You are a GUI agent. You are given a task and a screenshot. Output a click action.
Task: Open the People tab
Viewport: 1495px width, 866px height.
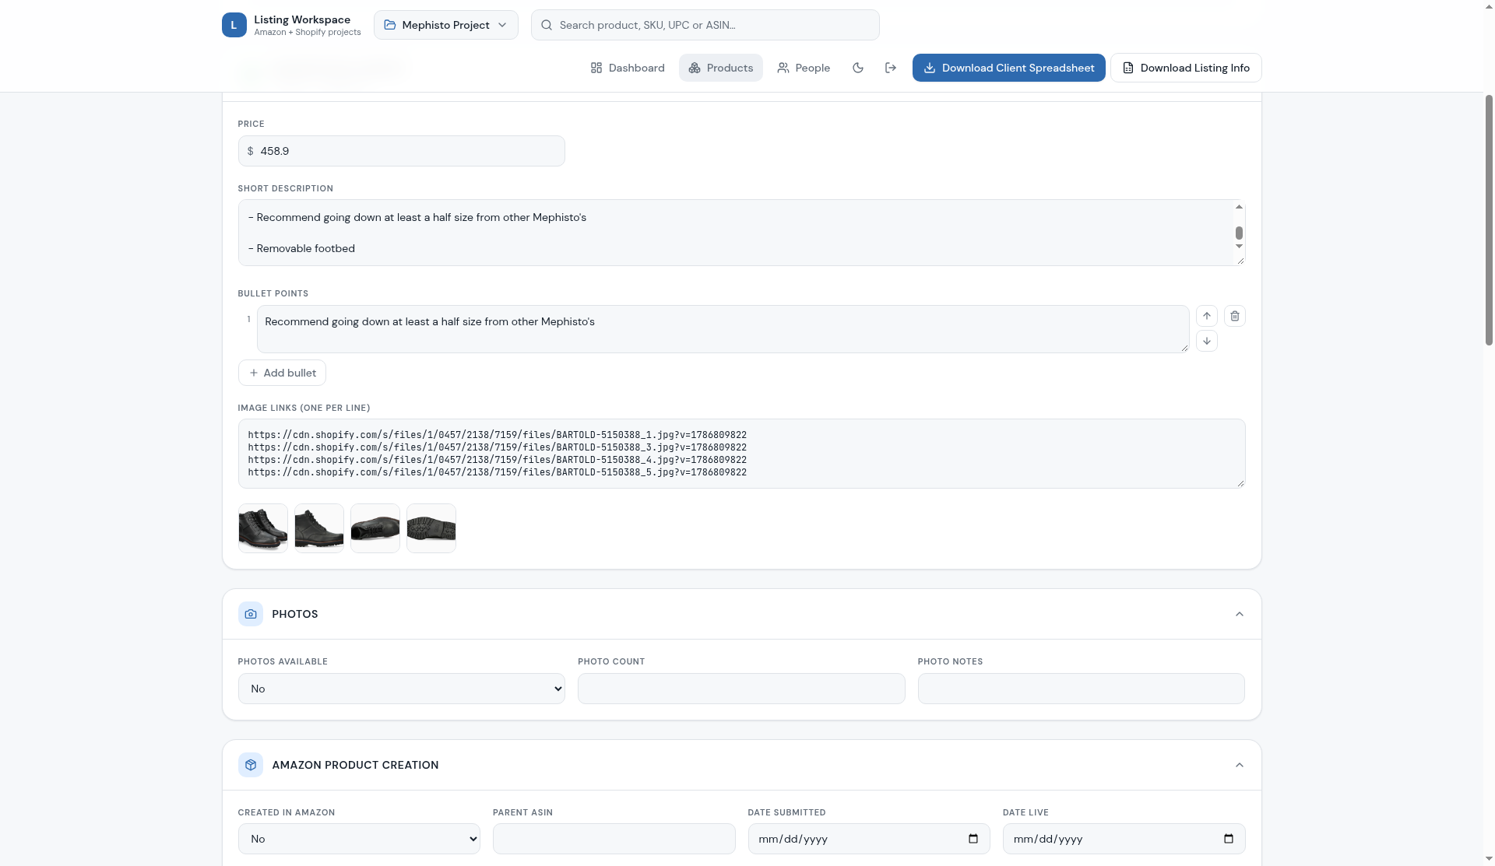click(804, 68)
